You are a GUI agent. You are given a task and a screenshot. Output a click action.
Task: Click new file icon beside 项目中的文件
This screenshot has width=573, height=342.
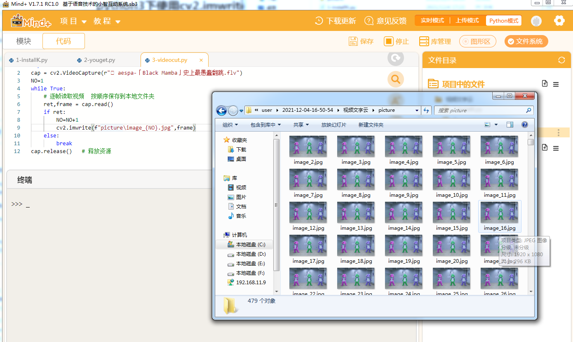click(x=545, y=83)
